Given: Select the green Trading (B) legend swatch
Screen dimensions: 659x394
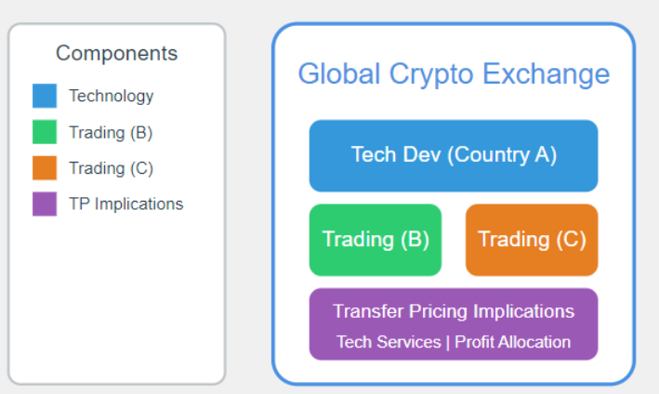Looking at the screenshot, I should tap(44, 132).
